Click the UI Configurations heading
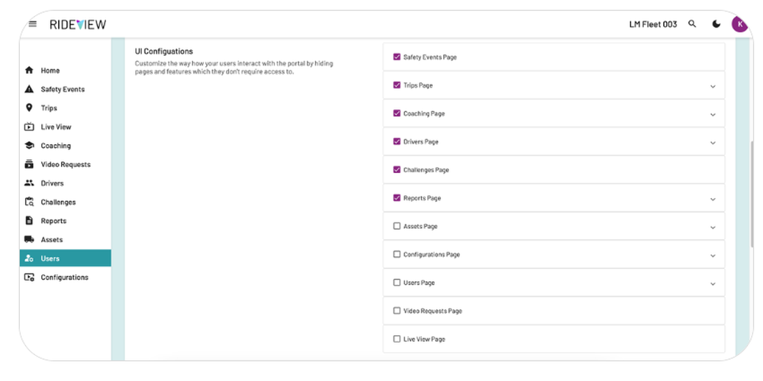Image resolution: width=763 pixels, height=381 pixels. point(164,51)
